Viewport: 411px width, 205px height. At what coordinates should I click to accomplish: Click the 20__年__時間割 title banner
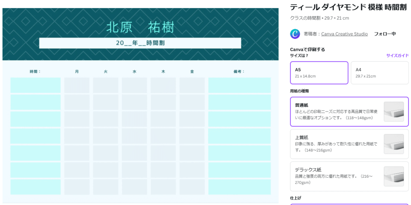(x=140, y=43)
